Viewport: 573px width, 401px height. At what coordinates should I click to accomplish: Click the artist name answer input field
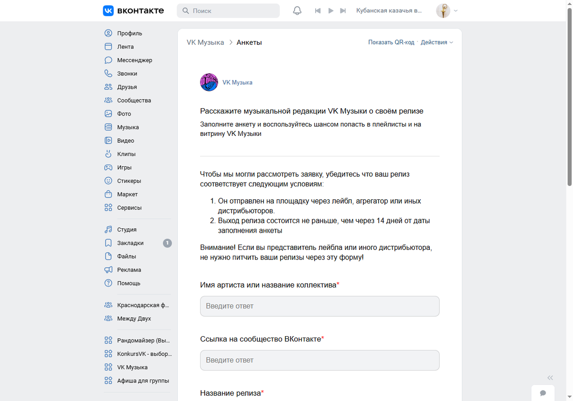tap(319, 306)
